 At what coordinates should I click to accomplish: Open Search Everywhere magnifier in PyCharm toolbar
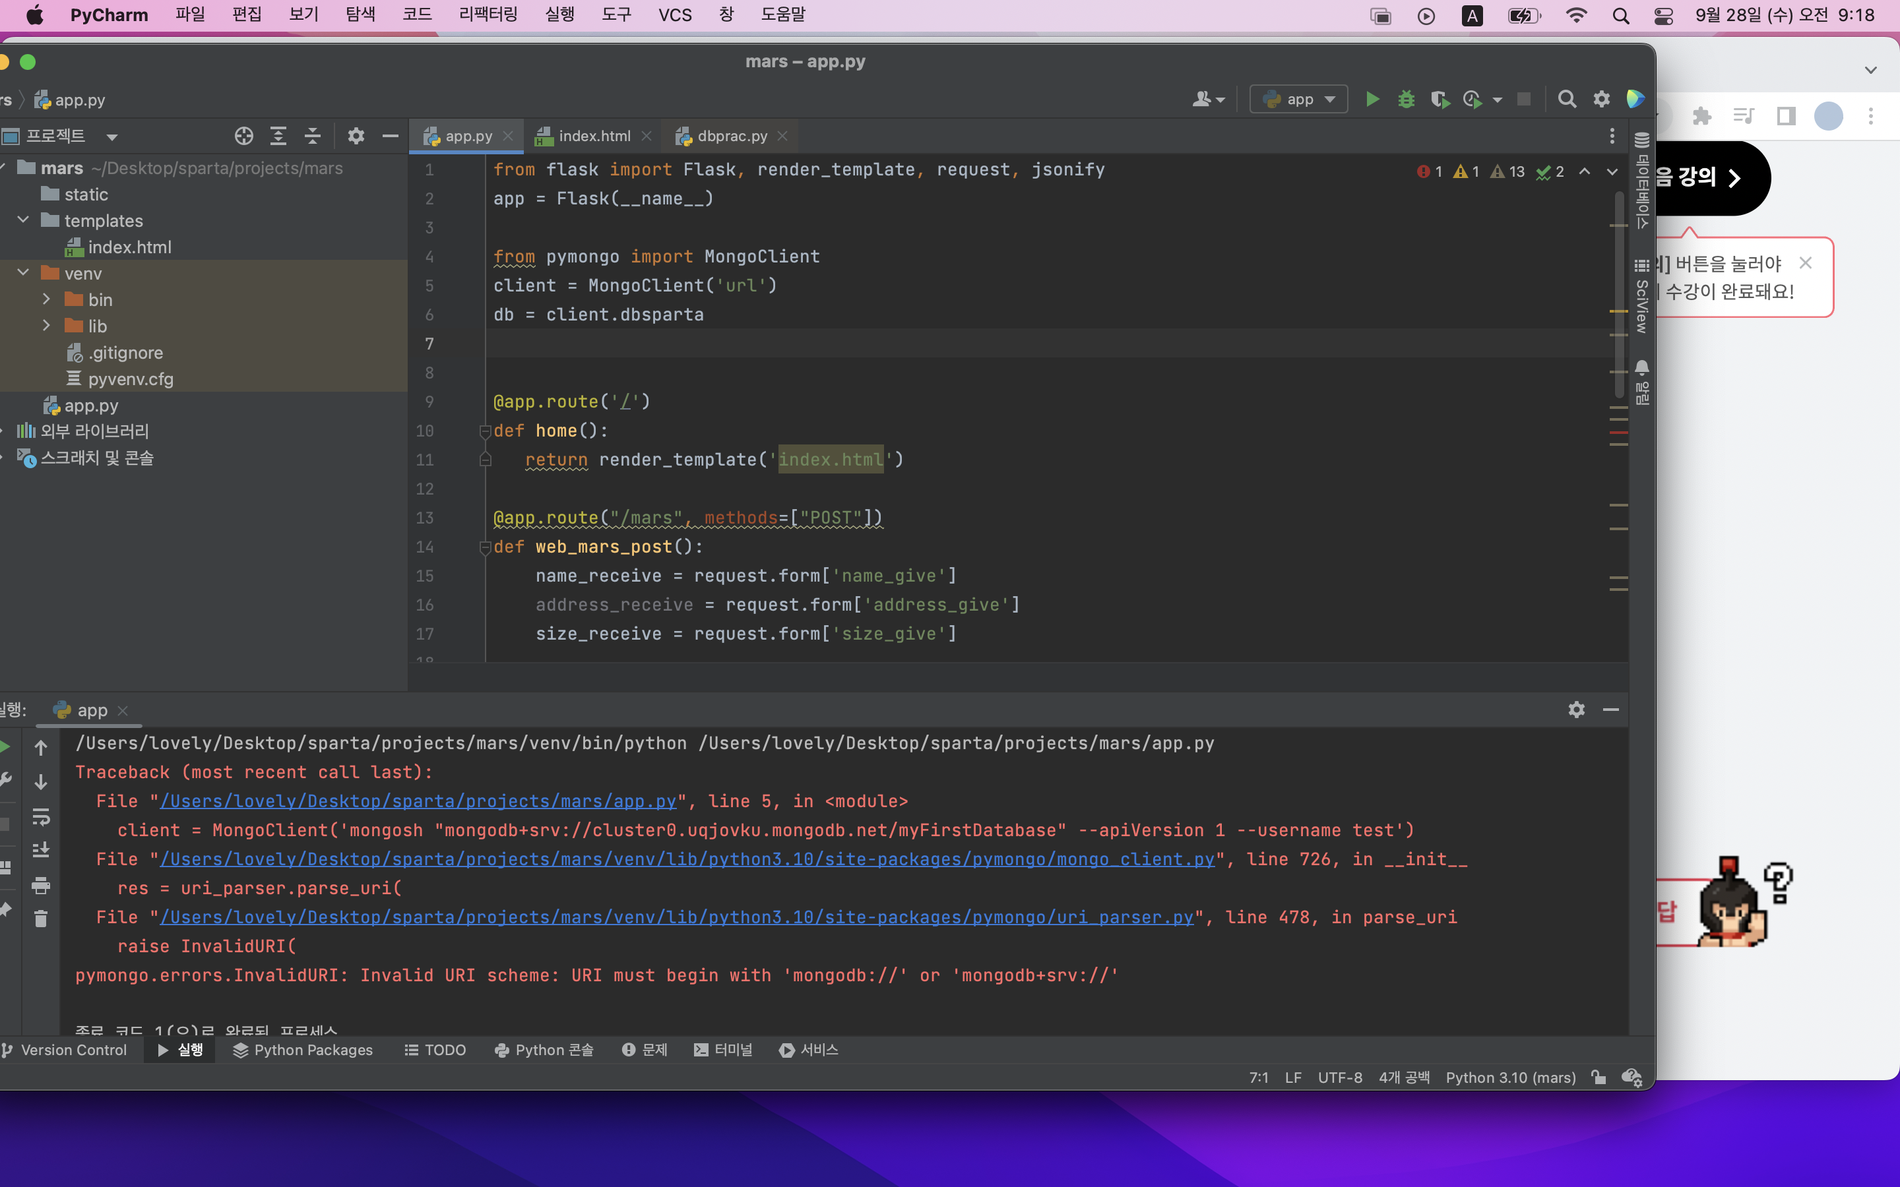pyautogui.click(x=1566, y=99)
